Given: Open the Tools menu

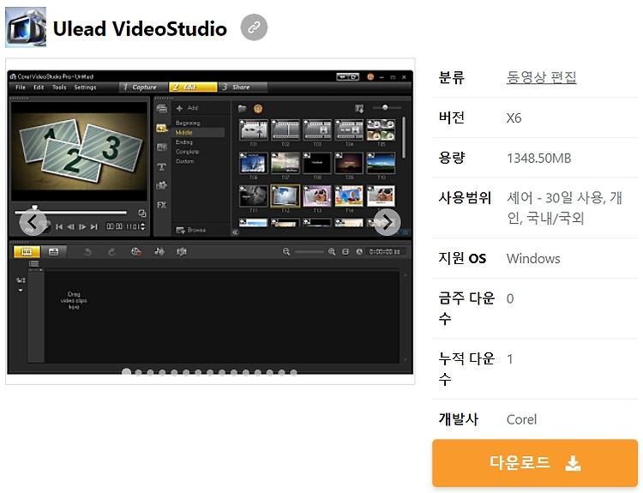Looking at the screenshot, I should point(59,87).
